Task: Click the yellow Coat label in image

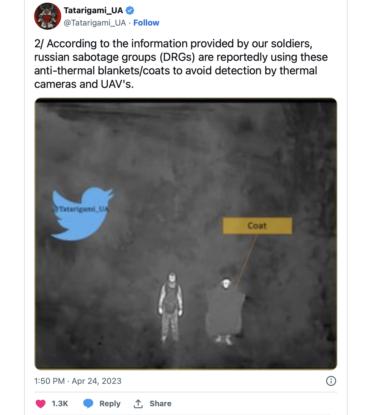Action: click(257, 226)
